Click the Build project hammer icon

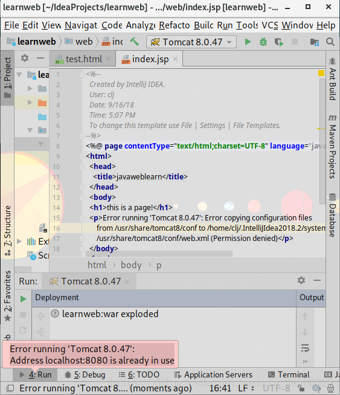point(134,42)
